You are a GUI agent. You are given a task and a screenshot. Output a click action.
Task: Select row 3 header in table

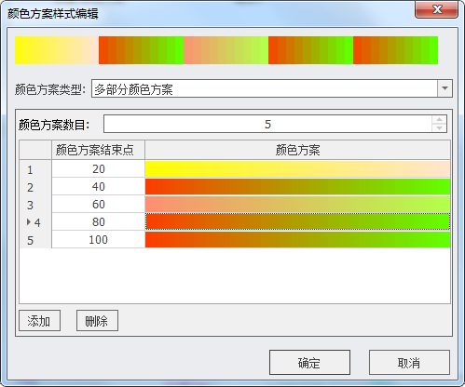[35, 205]
